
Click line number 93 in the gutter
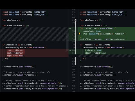(x=73, y=89)
